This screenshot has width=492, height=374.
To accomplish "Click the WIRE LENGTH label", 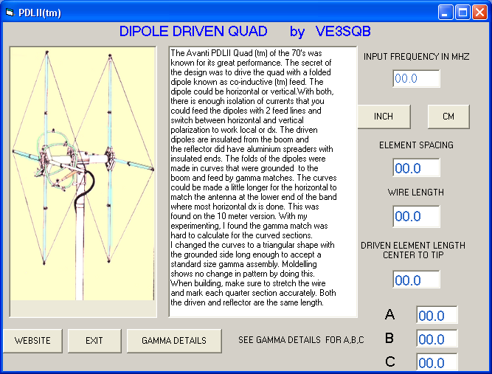I will tap(416, 192).
